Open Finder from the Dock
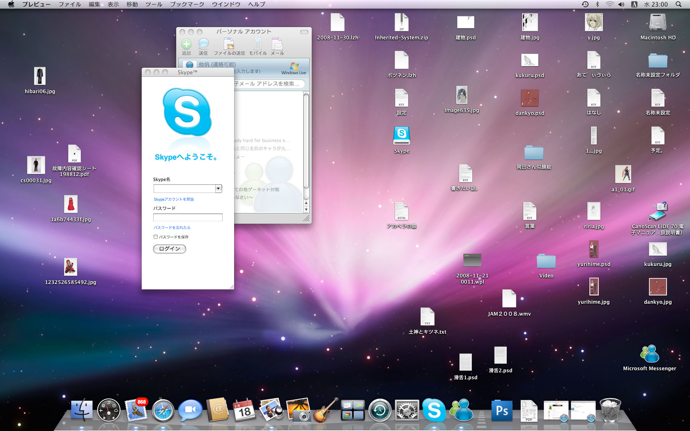The height and width of the screenshot is (431, 690). pyautogui.click(x=82, y=410)
